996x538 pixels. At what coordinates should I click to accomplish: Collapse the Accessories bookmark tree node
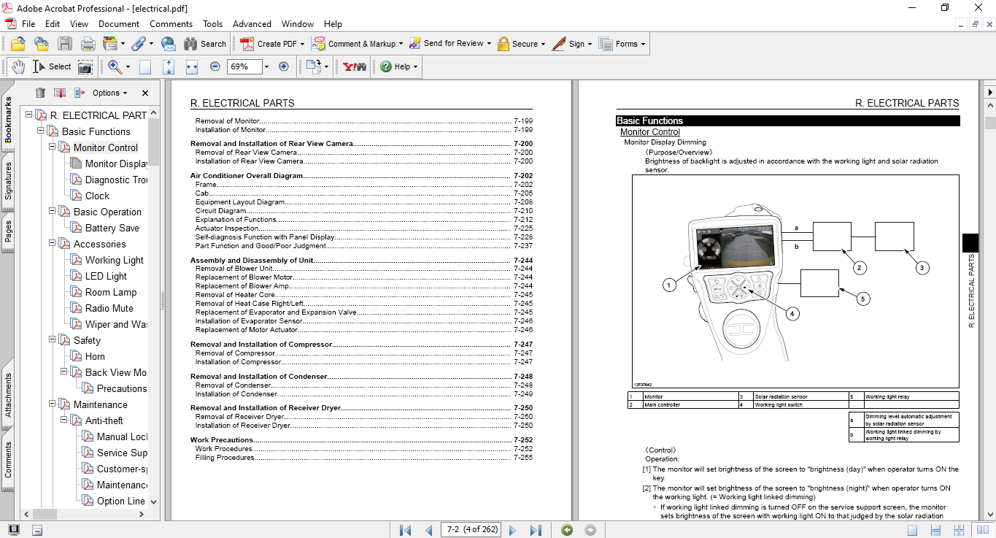tap(53, 244)
